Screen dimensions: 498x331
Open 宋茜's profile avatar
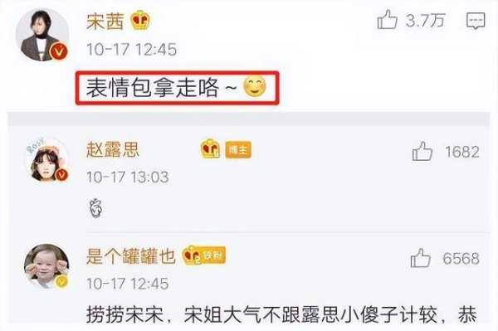tap(42, 35)
